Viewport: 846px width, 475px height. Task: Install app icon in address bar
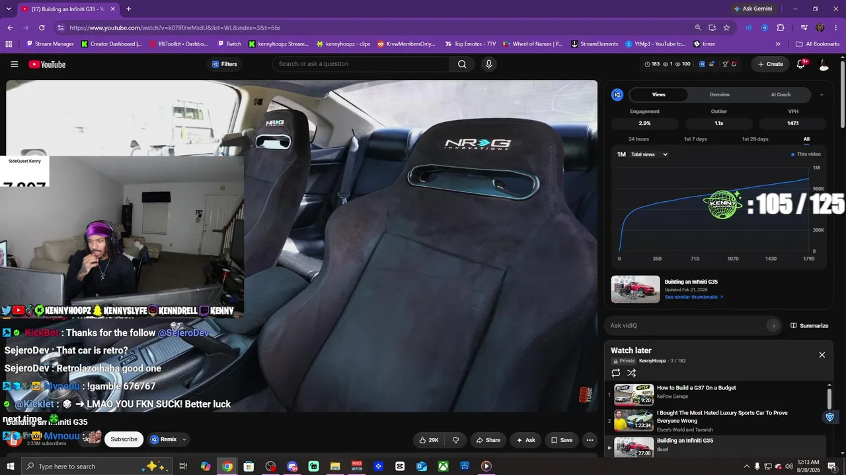tap(712, 28)
